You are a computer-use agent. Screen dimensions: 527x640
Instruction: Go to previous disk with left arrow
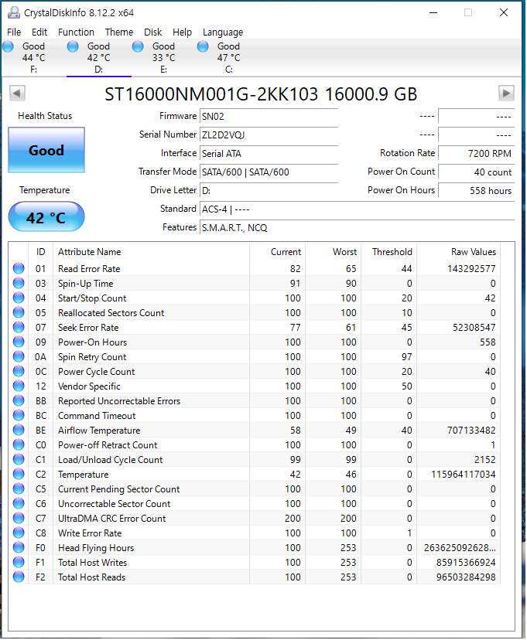pyautogui.click(x=17, y=93)
